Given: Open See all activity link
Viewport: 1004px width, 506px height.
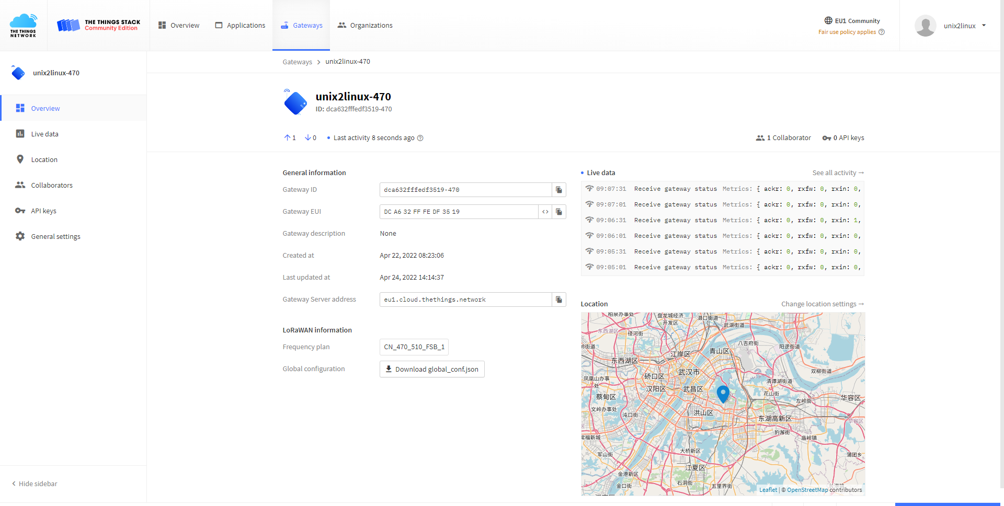Looking at the screenshot, I should 838,173.
